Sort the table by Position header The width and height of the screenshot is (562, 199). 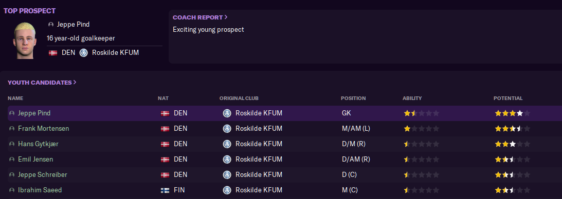353,98
